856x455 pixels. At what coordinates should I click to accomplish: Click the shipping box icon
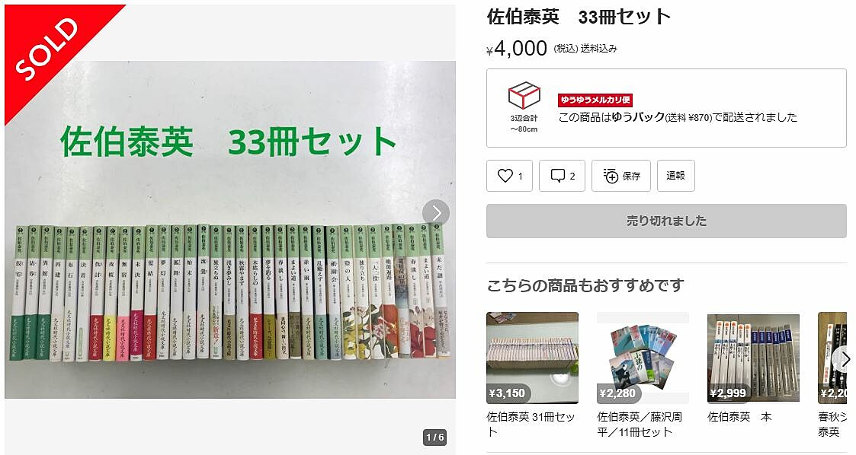[x=524, y=96]
